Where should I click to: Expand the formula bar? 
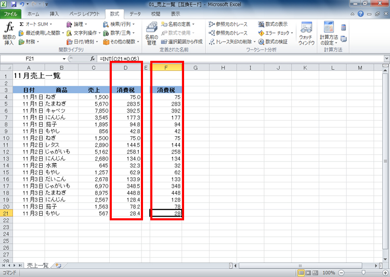click(386, 59)
